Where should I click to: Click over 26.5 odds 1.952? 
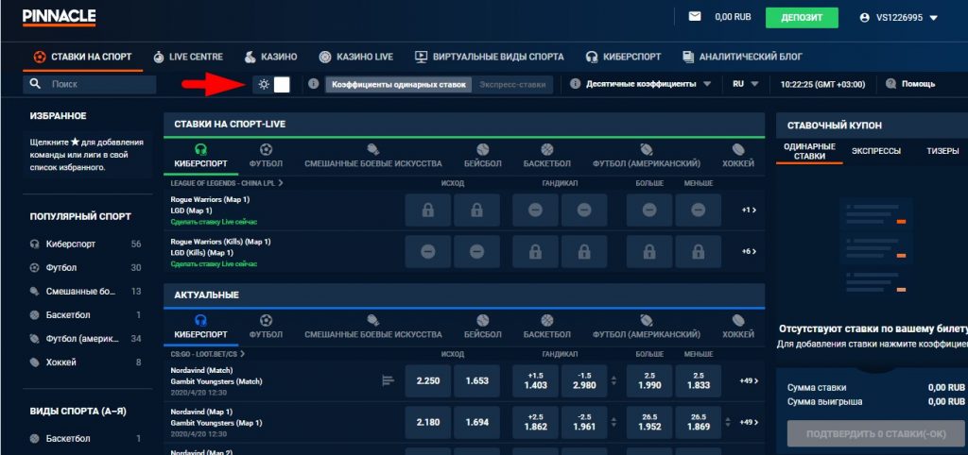point(648,422)
